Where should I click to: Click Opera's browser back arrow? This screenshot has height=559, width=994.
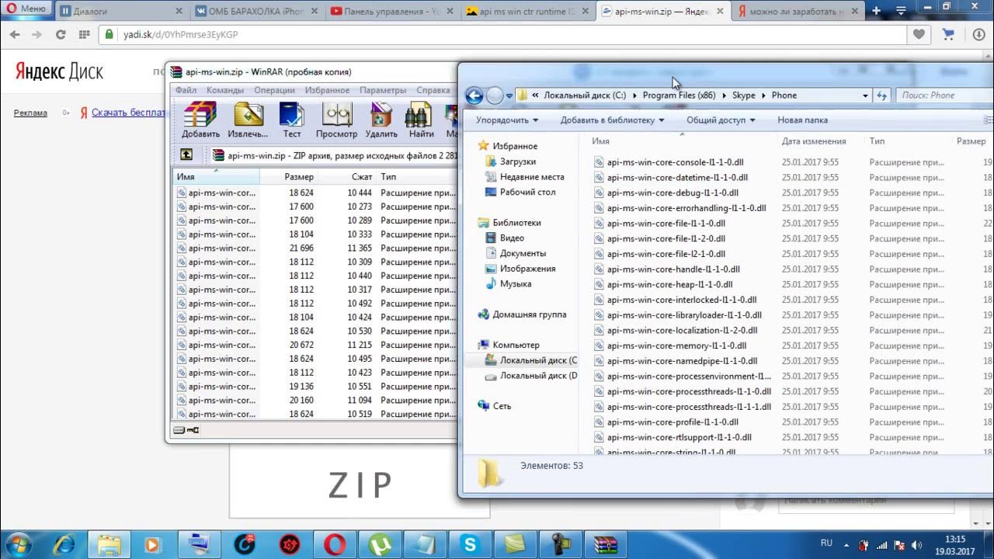pyautogui.click(x=15, y=35)
